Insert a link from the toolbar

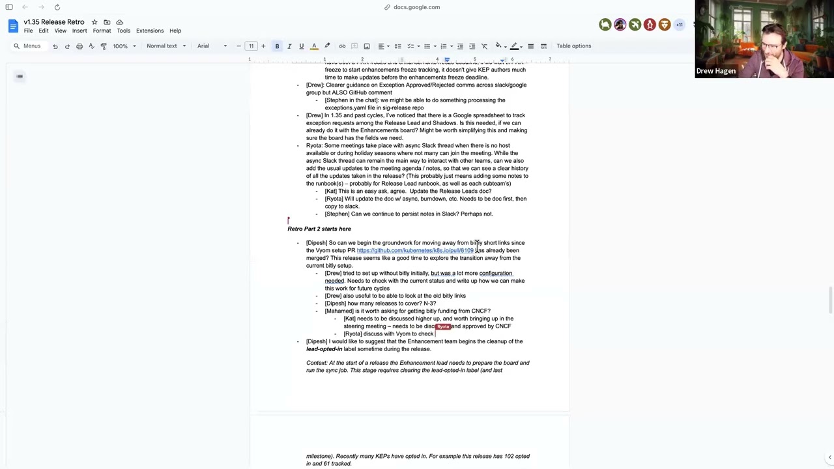(x=342, y=46)
